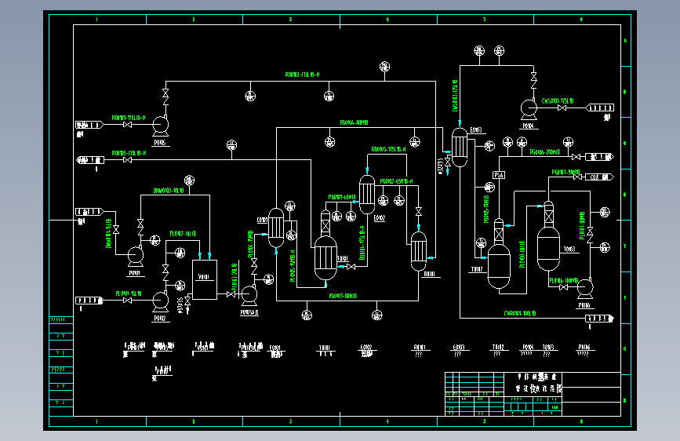The height and width of the screenshot is (441, 680).
Task: Click R0101 in the bottom equipment list
Action: [x=419, y=348]
